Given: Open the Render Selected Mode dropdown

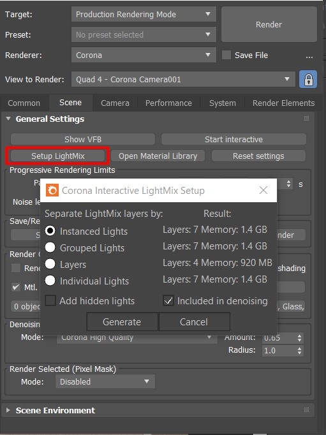Looking at the screenshot, I should tap(105, 381).
